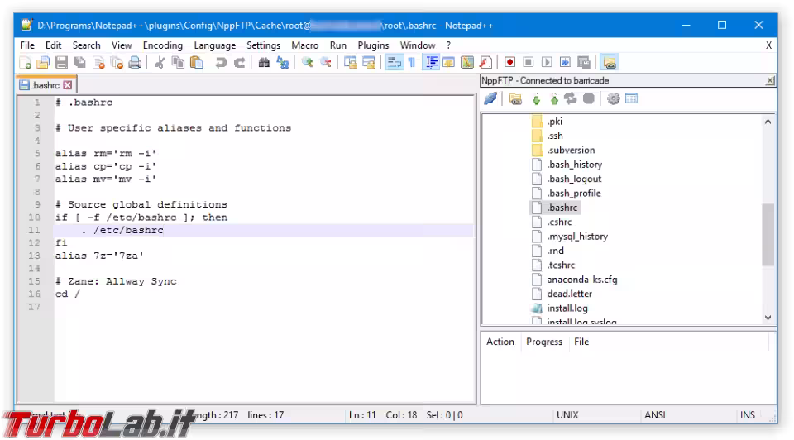
Task: Click Run Macro Multiple Times icon
Action: (x=565, y=62)
